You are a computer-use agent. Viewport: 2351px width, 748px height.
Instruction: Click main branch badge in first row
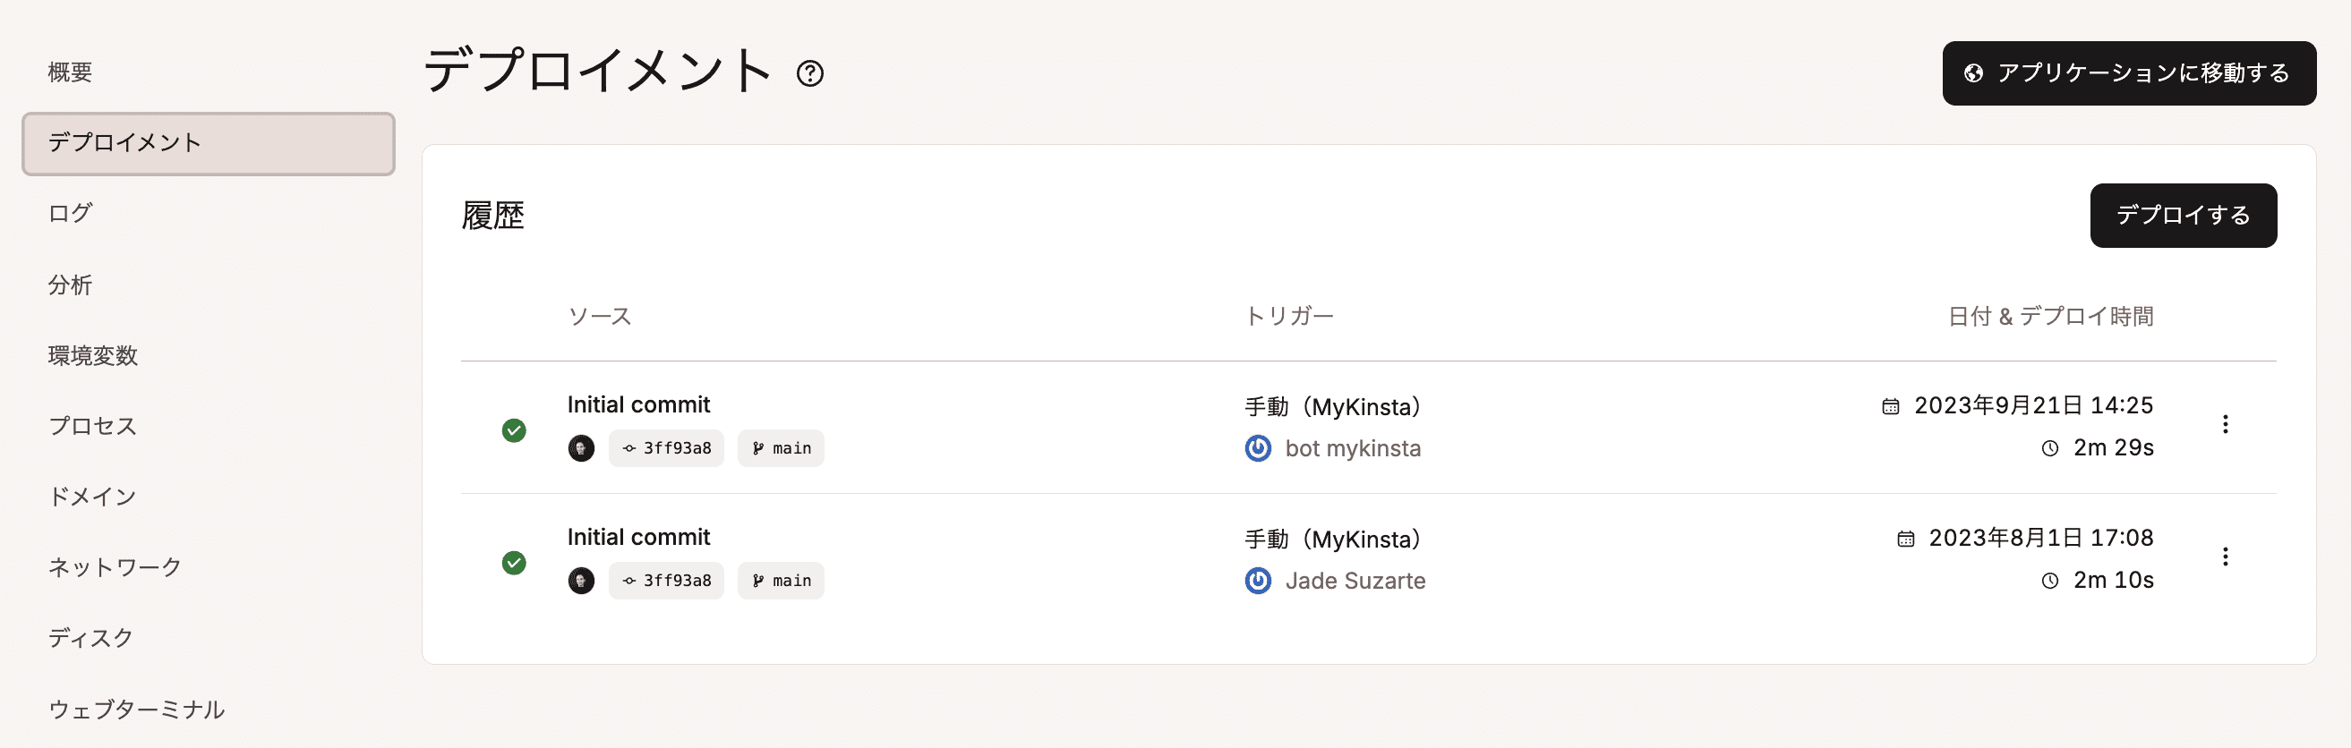click(782, 448)
